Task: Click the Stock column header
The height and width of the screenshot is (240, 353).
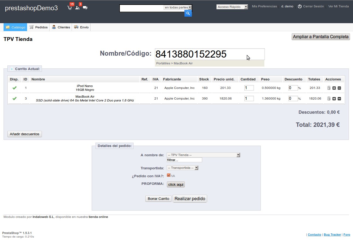Action: click(x=204, y=79)
